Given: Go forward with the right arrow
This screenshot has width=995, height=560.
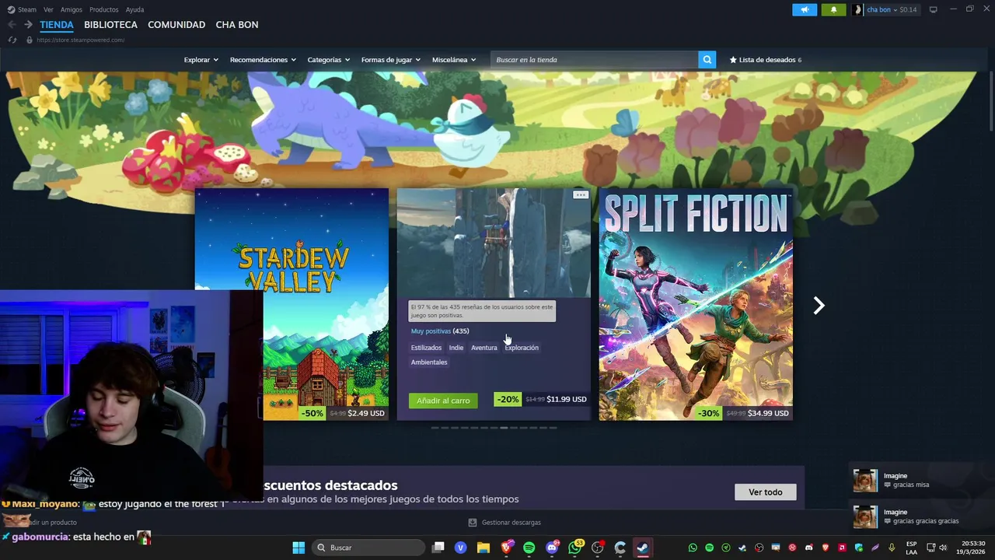Looking at the screenshot, I should click(x=28, y=25).
